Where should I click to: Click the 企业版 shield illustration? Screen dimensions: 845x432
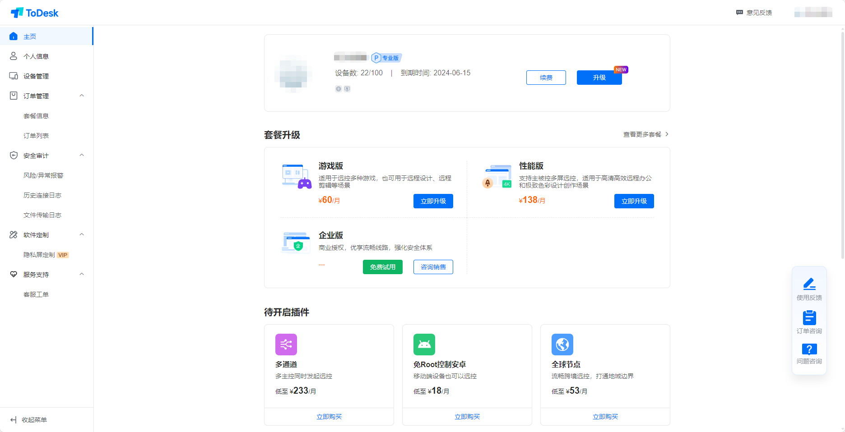coord(297,243)
